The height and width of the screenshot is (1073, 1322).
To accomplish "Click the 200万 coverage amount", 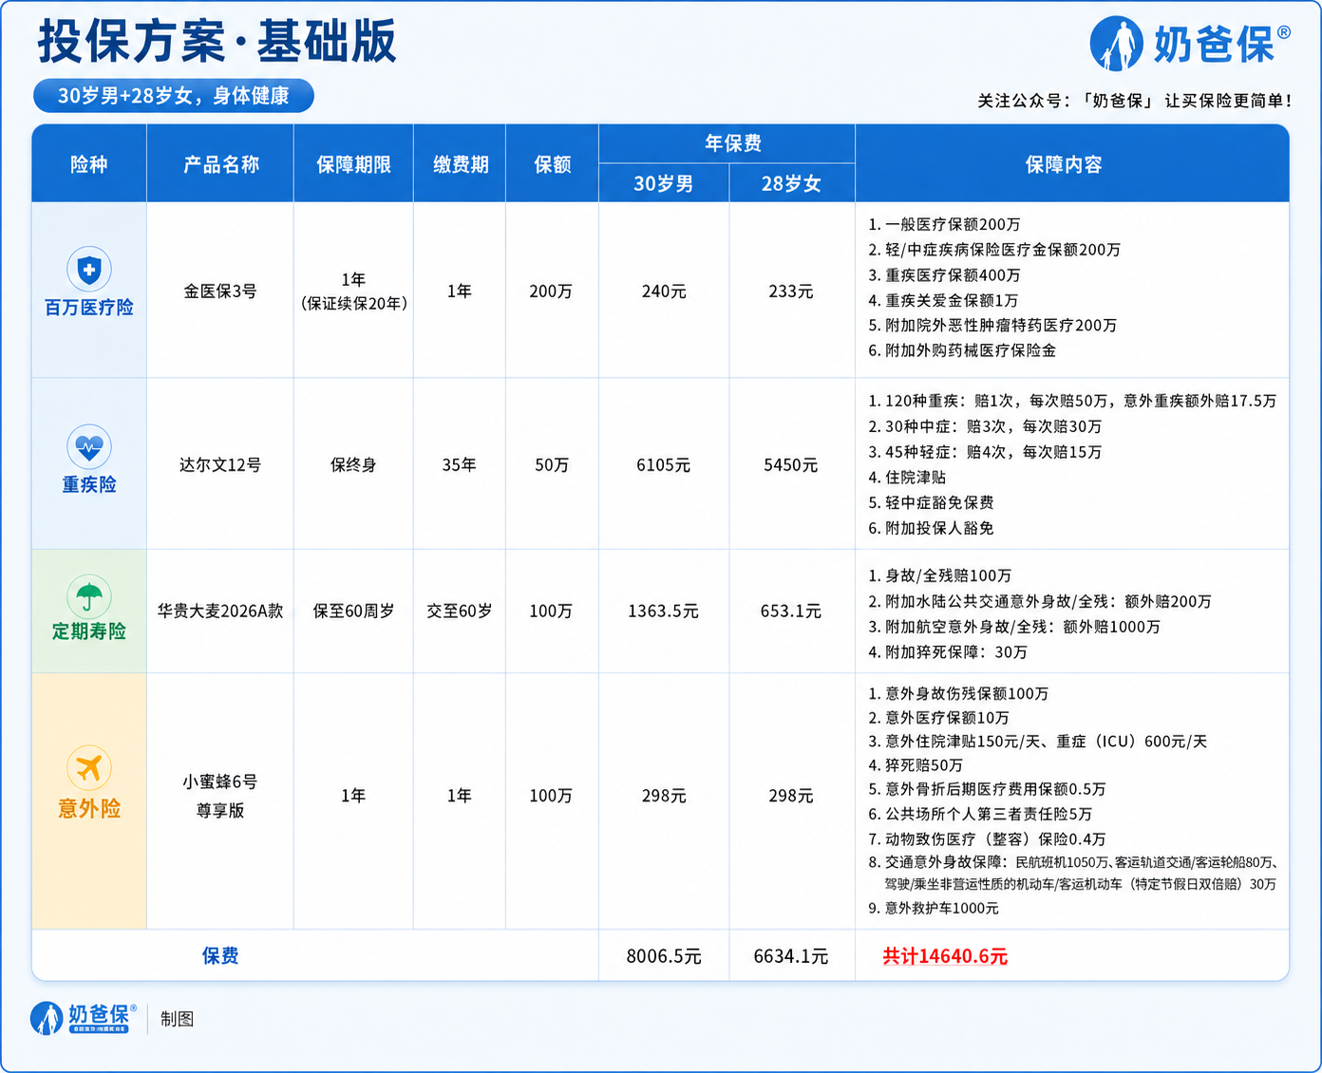I will coord(551,292).
